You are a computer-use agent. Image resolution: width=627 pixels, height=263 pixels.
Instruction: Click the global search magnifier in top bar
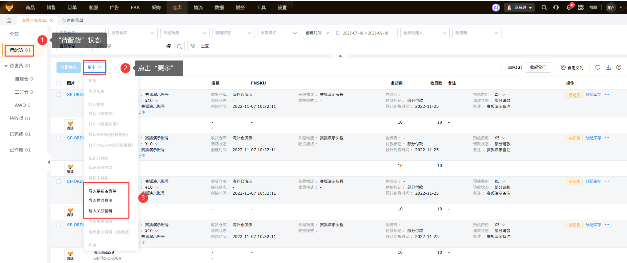point(544,8)
